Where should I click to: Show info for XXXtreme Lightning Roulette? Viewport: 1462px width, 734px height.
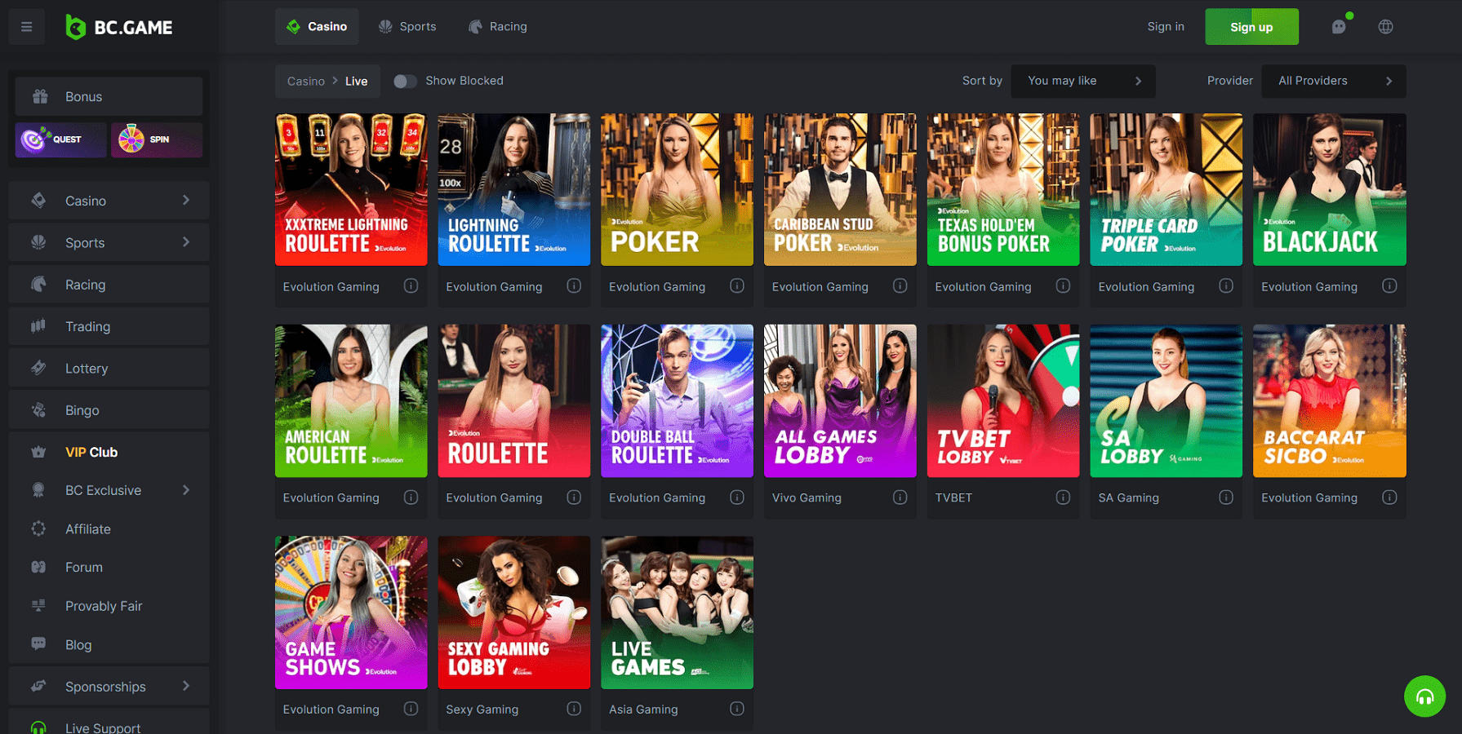click(x=411, y=286)
